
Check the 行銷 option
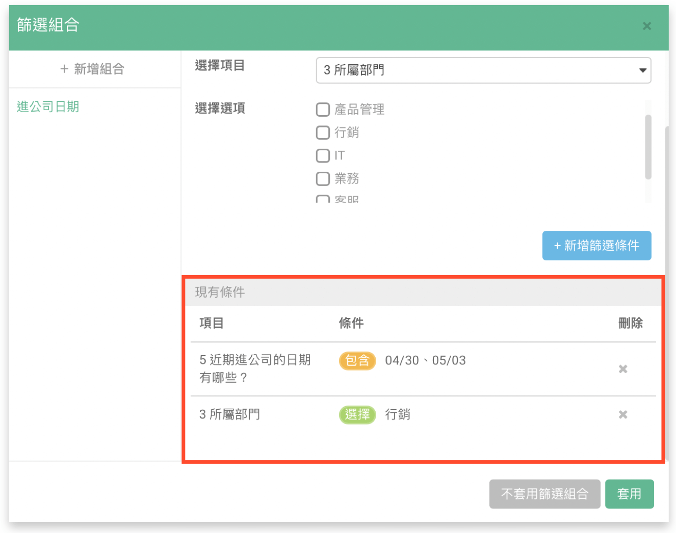(323, 132)
